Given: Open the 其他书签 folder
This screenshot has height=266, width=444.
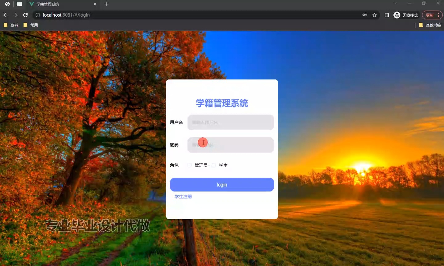Looking at the screenshot, I should (x=430, y=25).
